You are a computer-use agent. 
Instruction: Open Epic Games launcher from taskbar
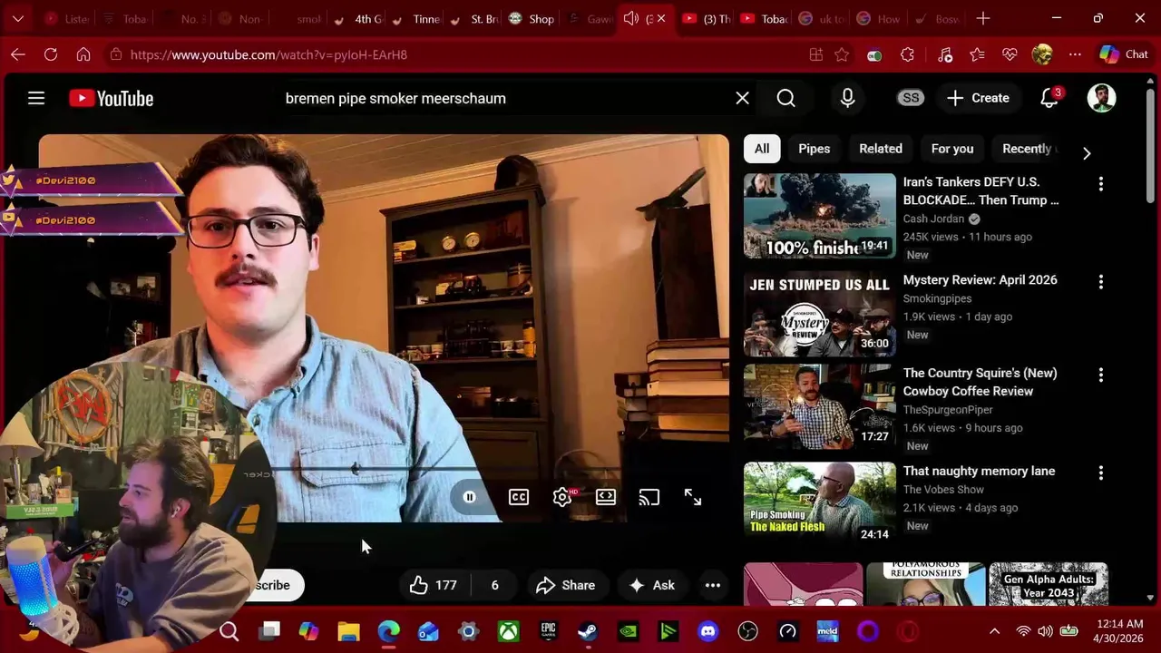tap(548, 631)
